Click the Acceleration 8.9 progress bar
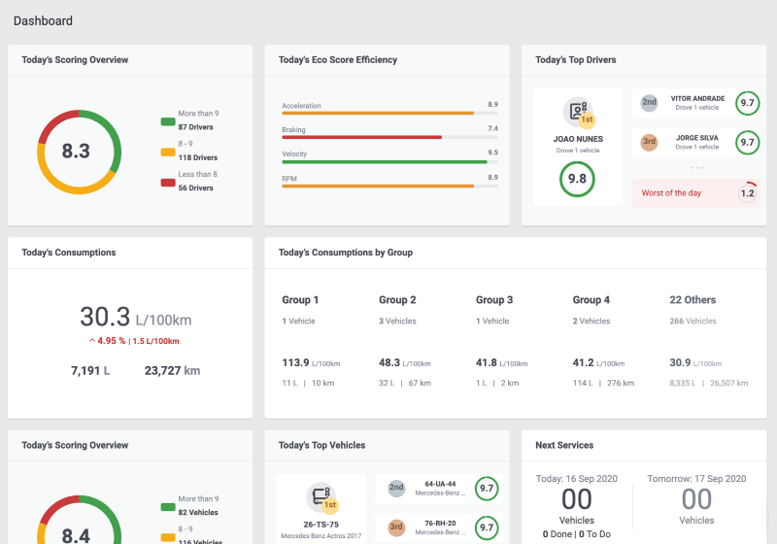777x544 pixels. click(390, 113)
